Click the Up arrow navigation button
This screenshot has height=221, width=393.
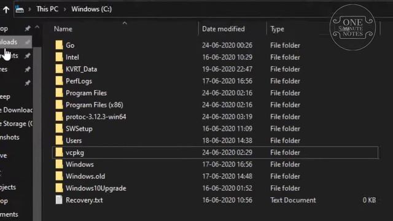[x=6, y=10]
